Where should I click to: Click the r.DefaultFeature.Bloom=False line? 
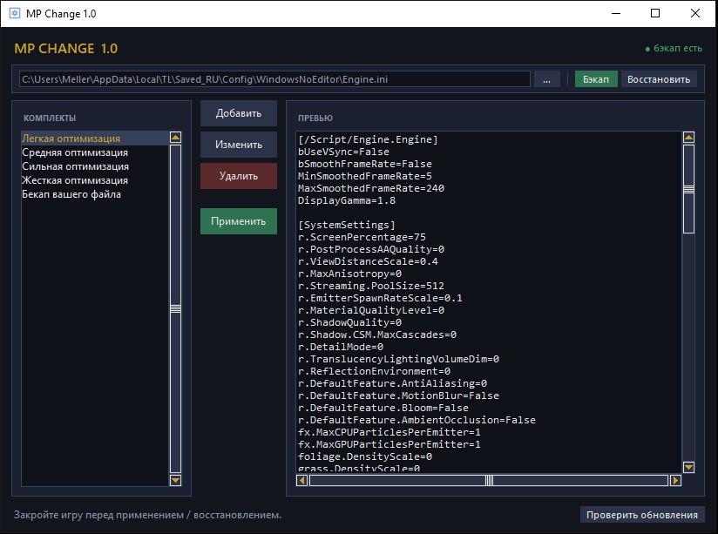tap(383, 408)
